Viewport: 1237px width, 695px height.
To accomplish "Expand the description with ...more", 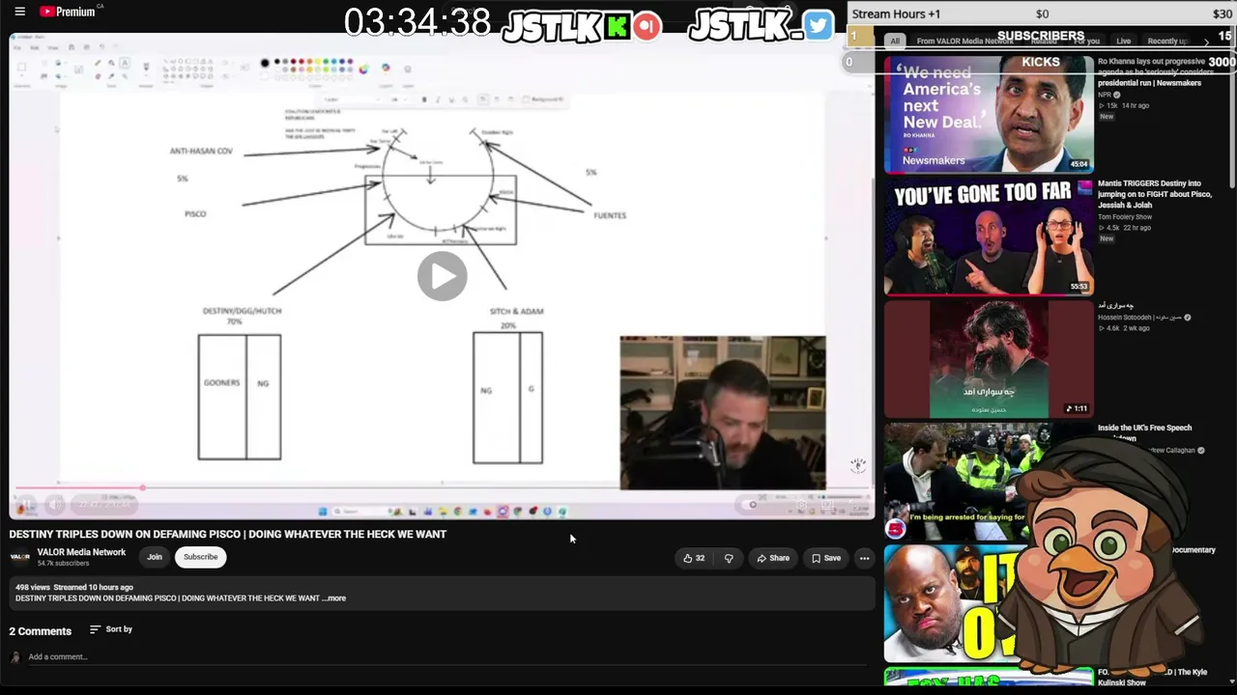I will pos(334,598).
